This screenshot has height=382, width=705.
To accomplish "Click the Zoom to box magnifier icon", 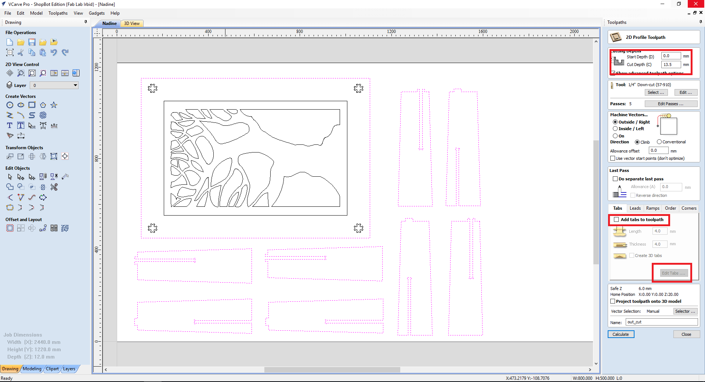I will tap(21, 73).
